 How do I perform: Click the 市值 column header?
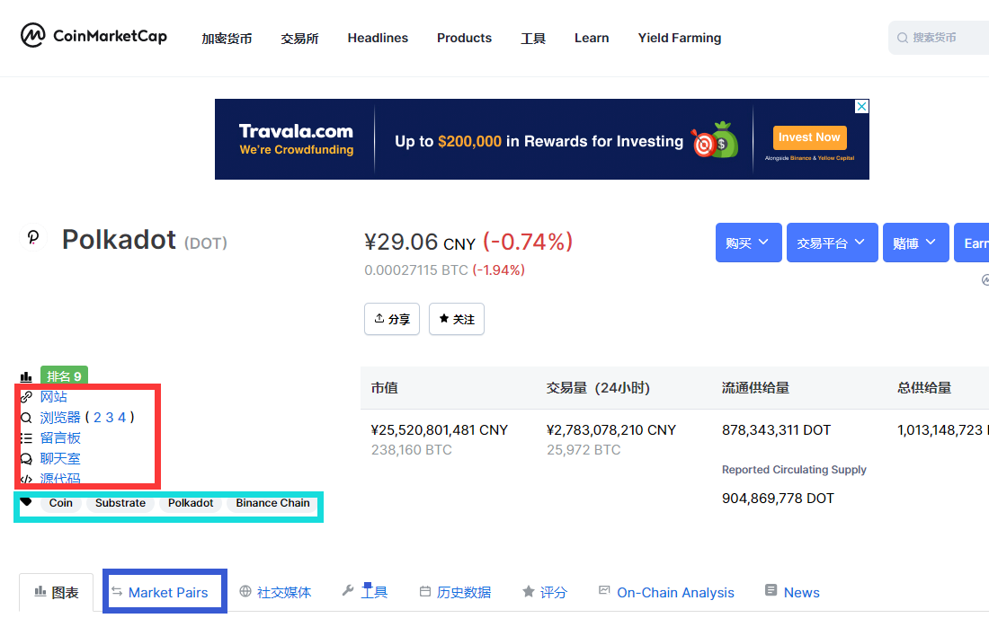tap(385, 388)
